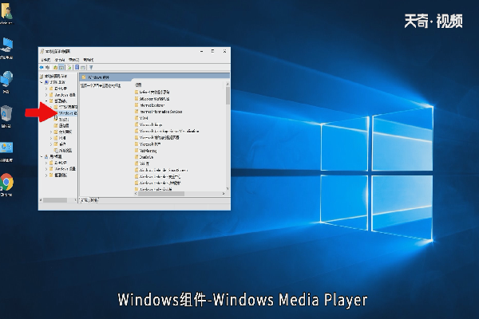This screenshot has height=319, width=479.
Task: Select the BitLocker 驱动器加密 folder row
Action: click(x=152, y=99)
